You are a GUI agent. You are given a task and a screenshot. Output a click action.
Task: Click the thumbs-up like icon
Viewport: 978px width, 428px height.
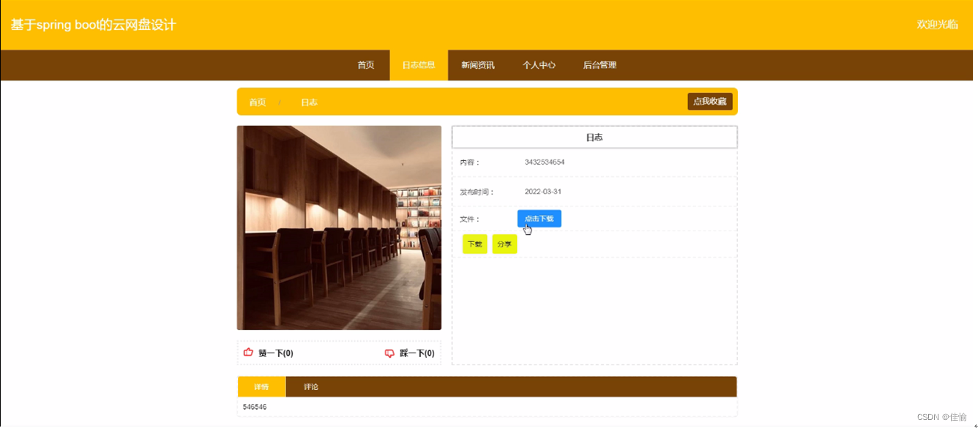click(248, 353)
